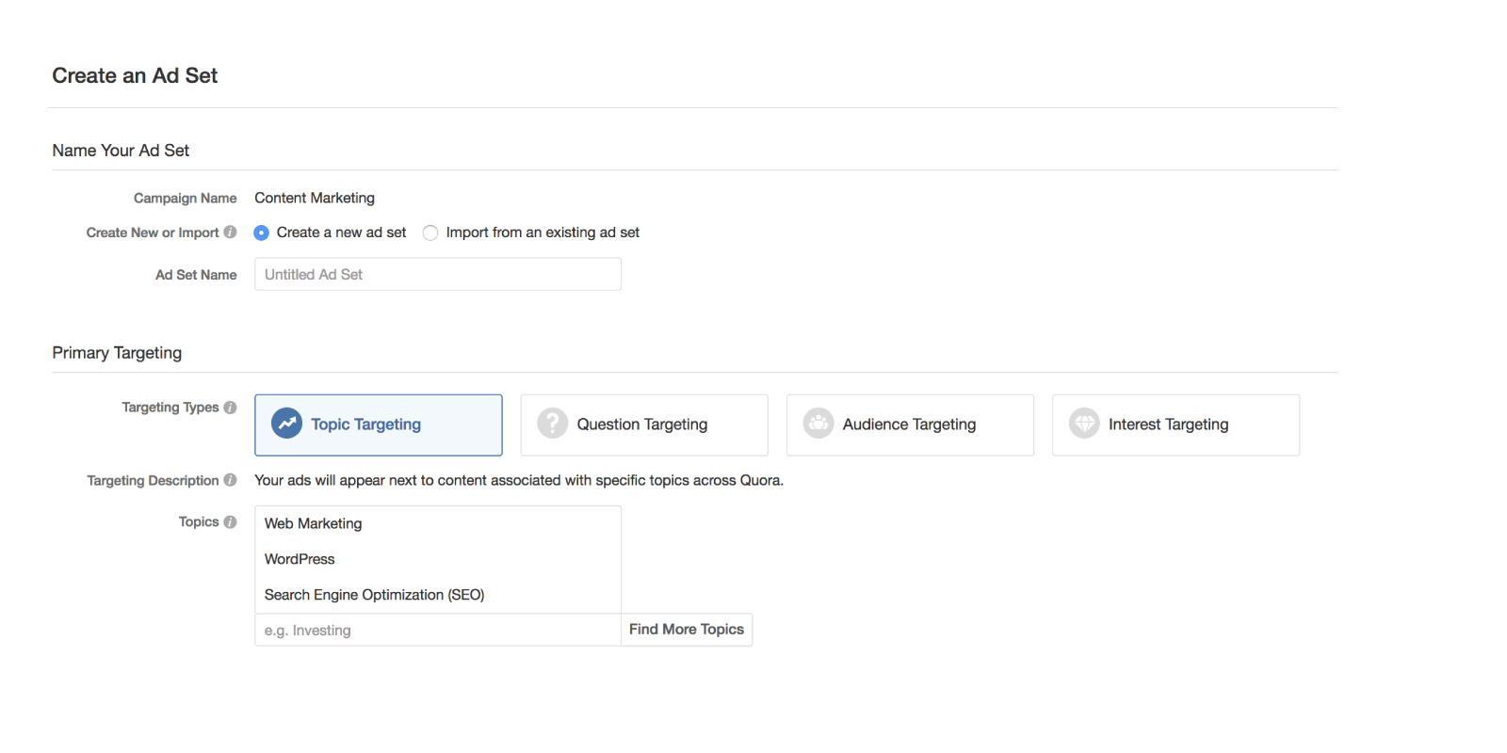Select Audience Targeting card
Screen dimensions: 1507x753
tap(910, 425)
